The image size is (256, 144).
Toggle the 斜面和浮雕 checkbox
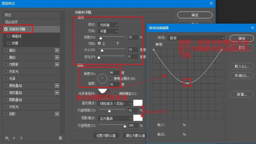6,29
